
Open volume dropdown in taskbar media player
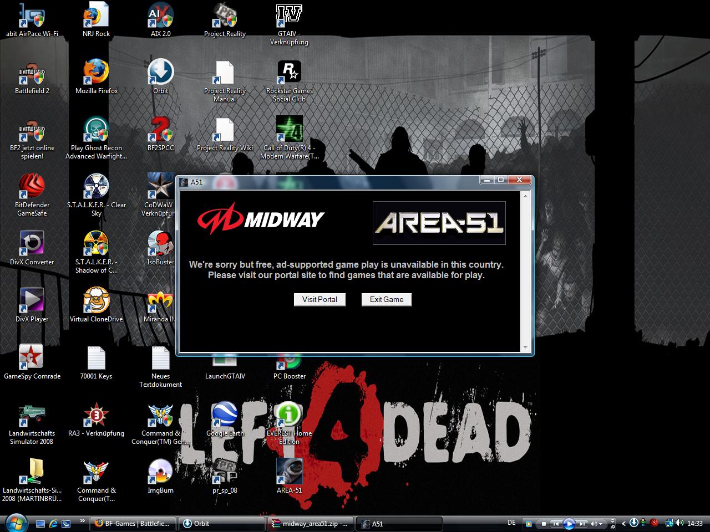click(x=601, y=524)
